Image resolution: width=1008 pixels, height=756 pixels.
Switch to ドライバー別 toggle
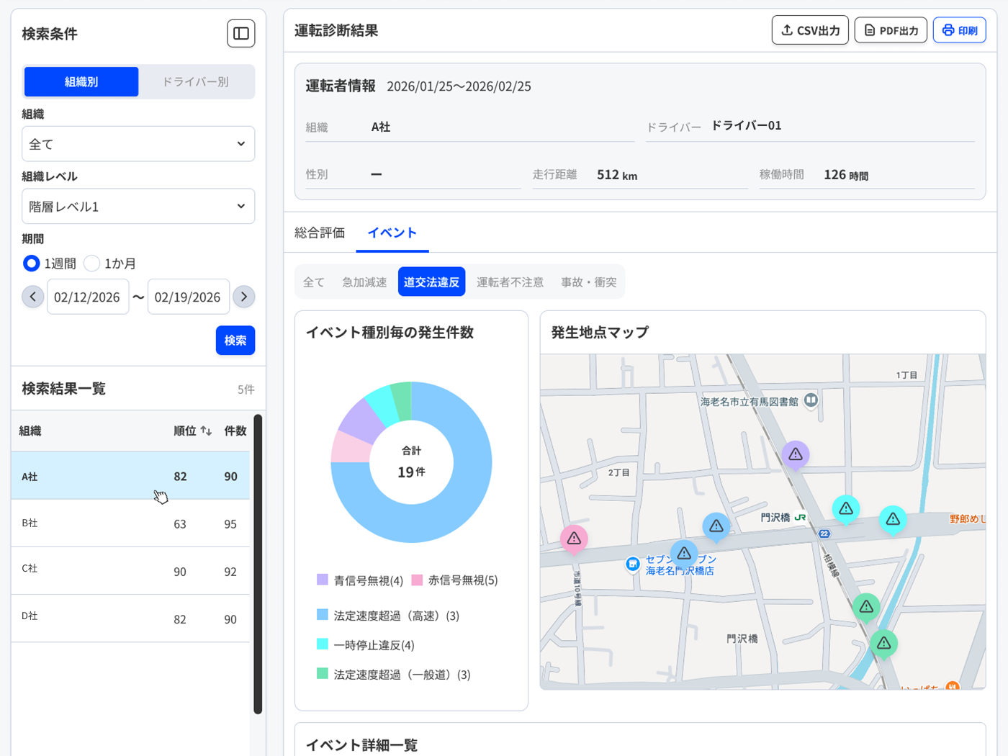click(196, 82)
